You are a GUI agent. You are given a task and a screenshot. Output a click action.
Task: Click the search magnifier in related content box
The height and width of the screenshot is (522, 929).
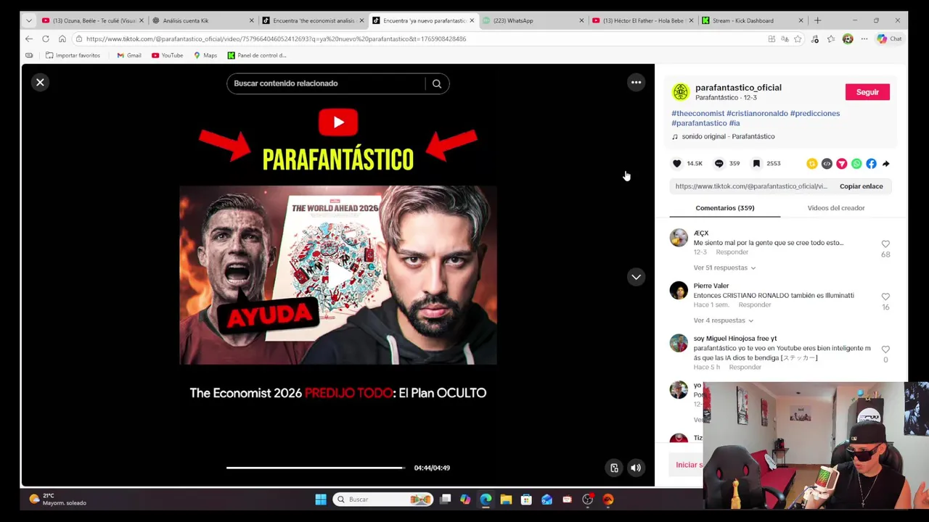coord(437,83)
